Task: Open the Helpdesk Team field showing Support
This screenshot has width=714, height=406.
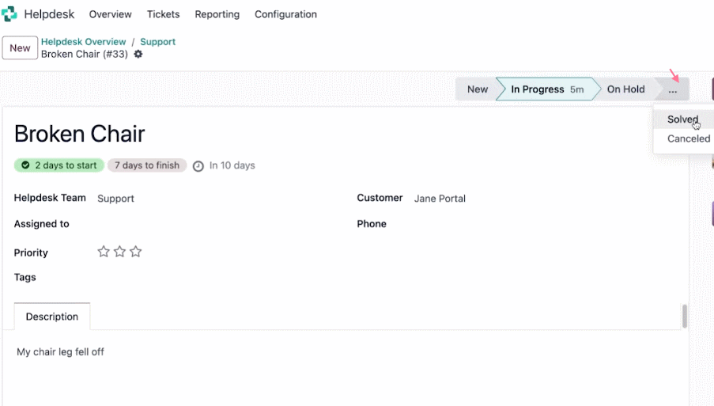Action: pyautogui.click(x=115, y=199)
